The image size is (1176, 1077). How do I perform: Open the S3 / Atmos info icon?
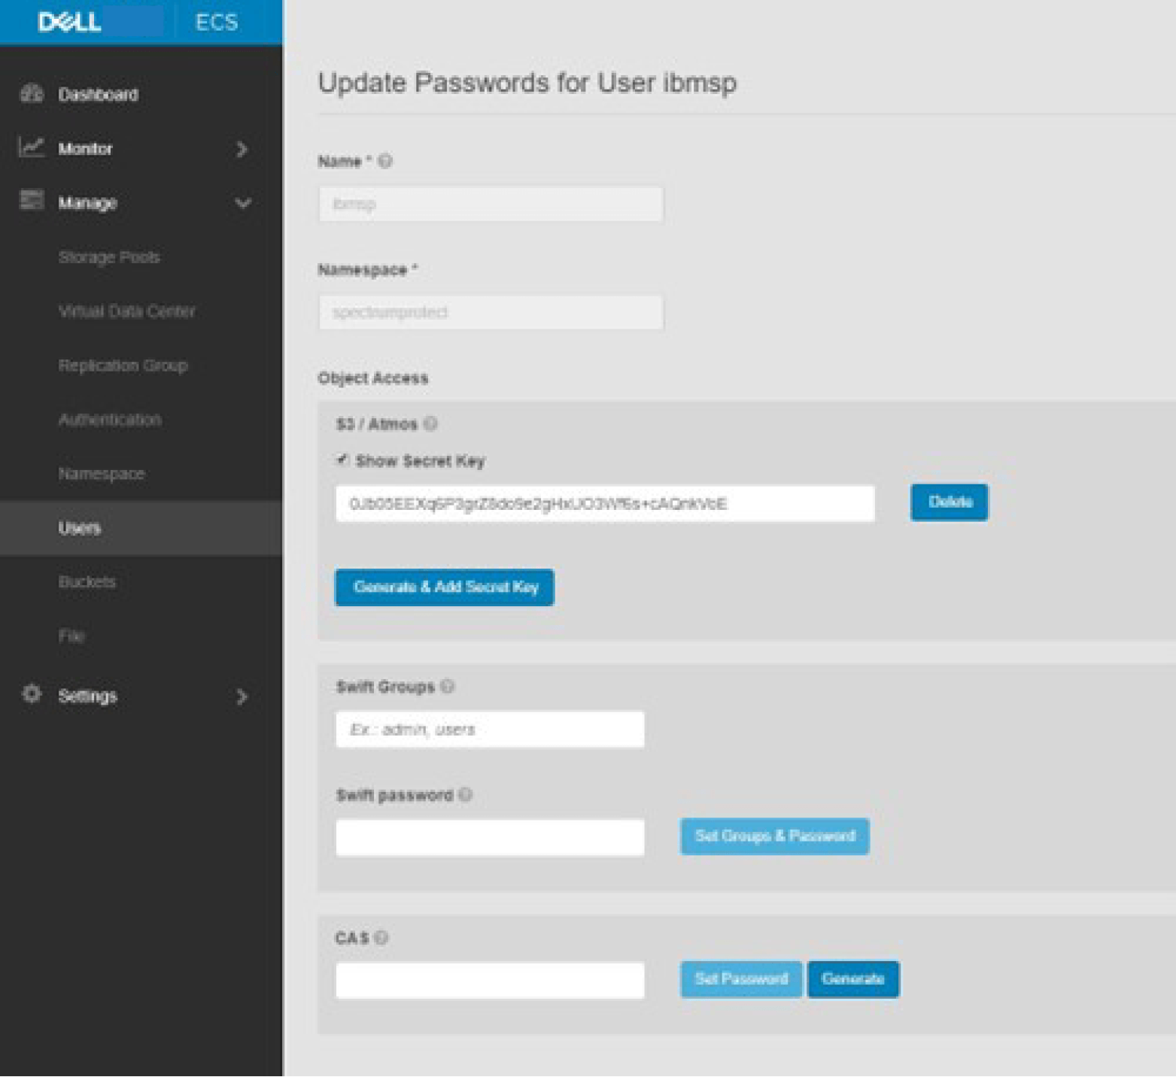pyautogui.click(x=430, y=423)
